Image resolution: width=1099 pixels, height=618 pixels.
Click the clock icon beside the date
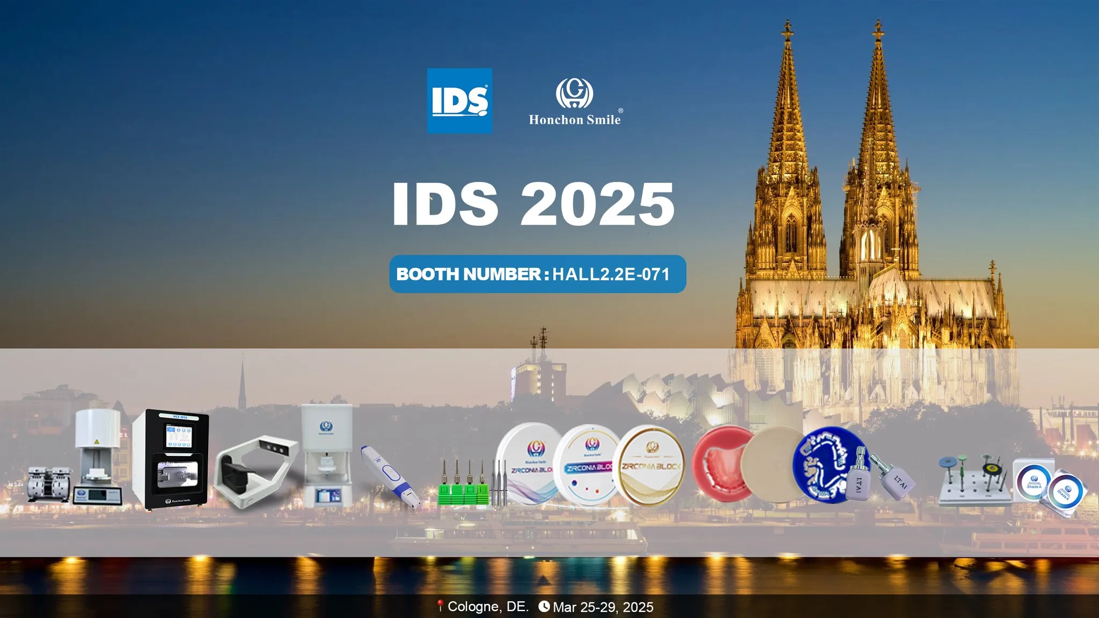[544, 606]
